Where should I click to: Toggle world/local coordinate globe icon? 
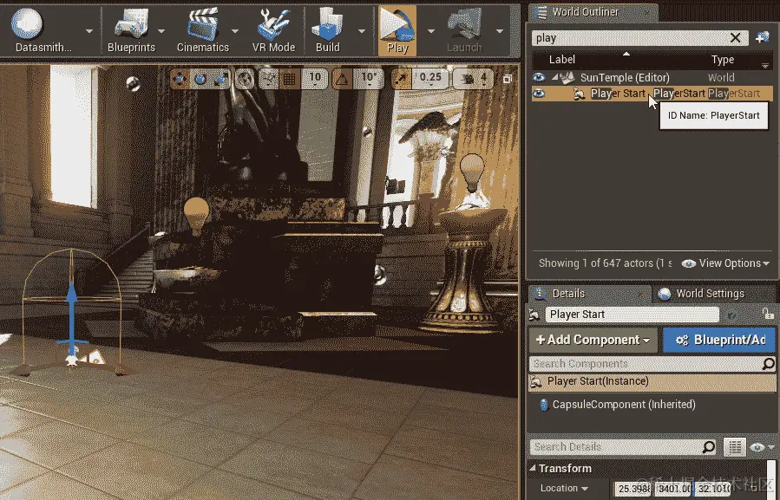[245, 78]
